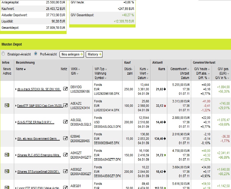The height and width of the screenshot is (189, 231).
Task: Sort by Gesamtwert column arrow
Action: [x=188, y=69]
